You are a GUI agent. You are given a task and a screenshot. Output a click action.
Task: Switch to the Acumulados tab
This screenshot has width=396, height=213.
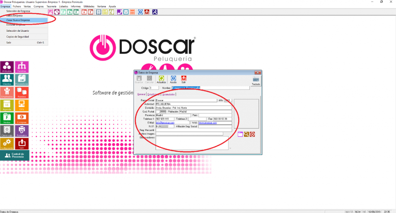pos(169,94)
